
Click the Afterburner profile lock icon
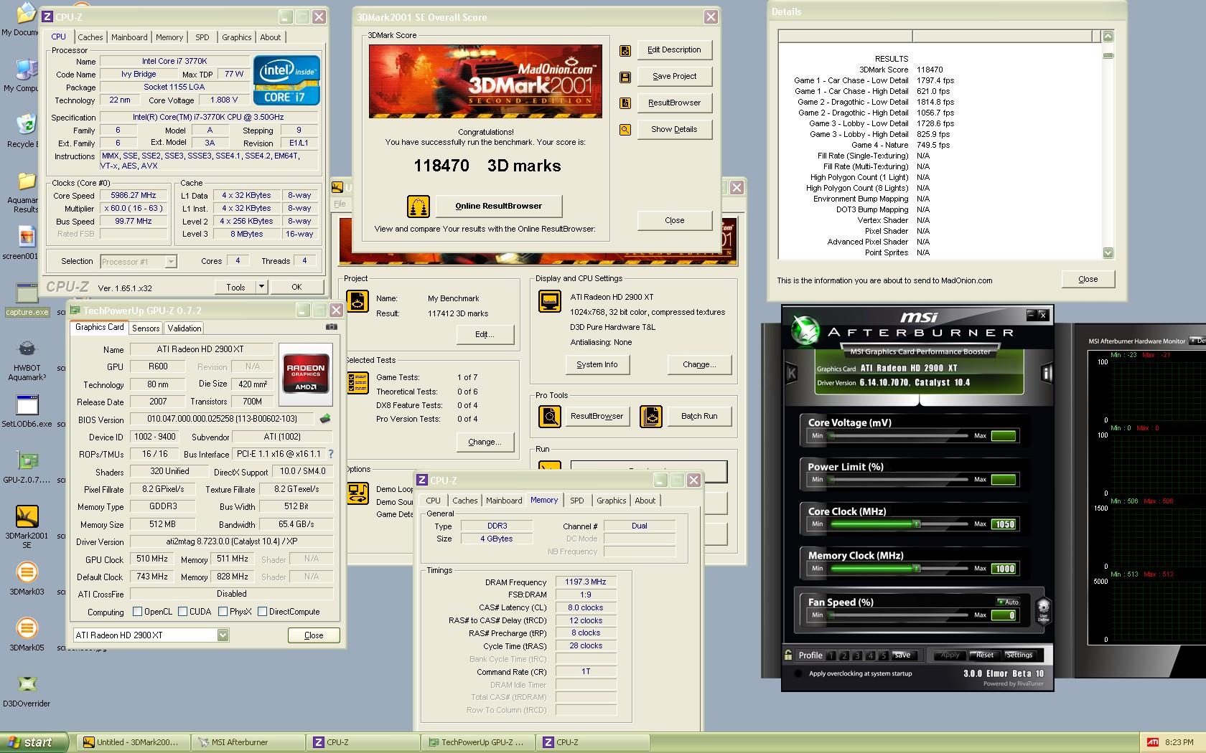pos(789,655)
